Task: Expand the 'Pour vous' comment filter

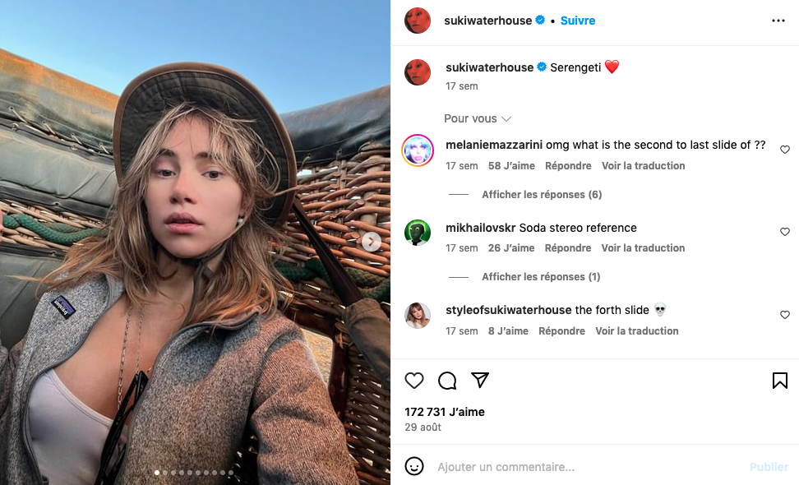Action: (x=478, y=118)
